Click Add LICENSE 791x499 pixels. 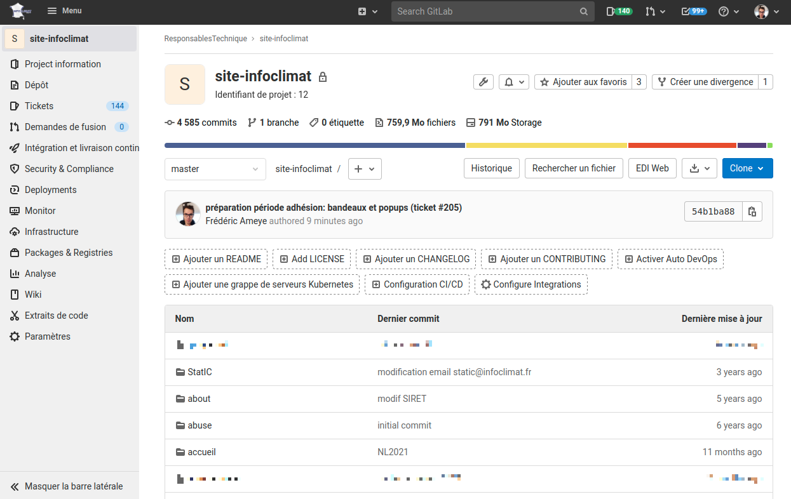pos(312,259)
